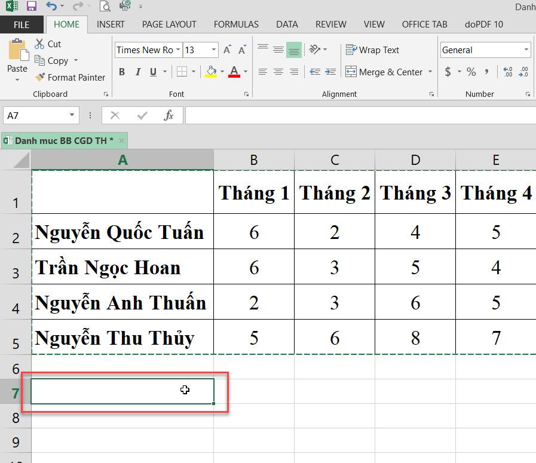The height and width of the screenshot is (463, 536).
Task: Click the Decrease Indent icon
Action: (314, 72)
